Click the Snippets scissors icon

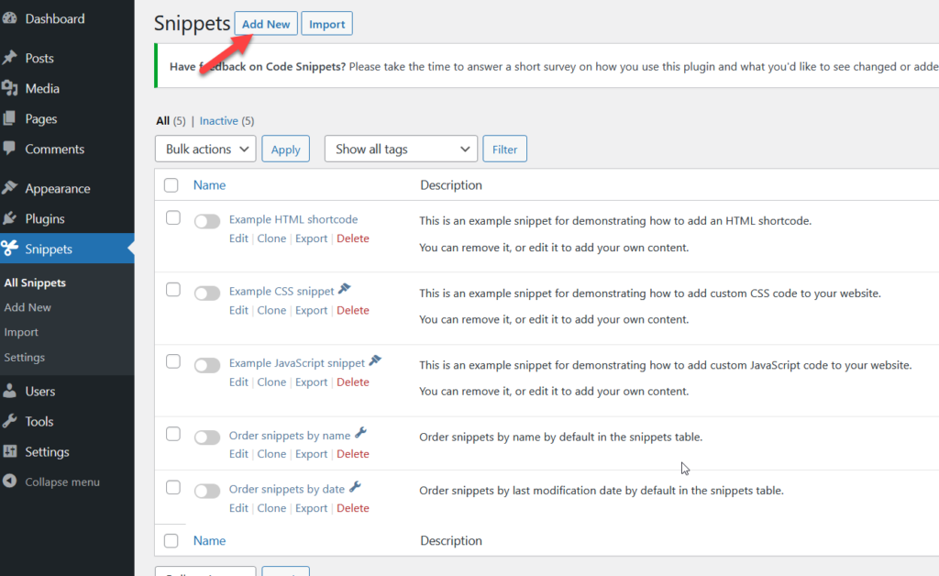(9, 249)
